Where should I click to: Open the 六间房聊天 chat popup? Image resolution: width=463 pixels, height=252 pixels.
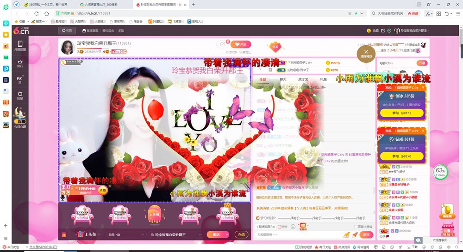[x=436, y=240]
